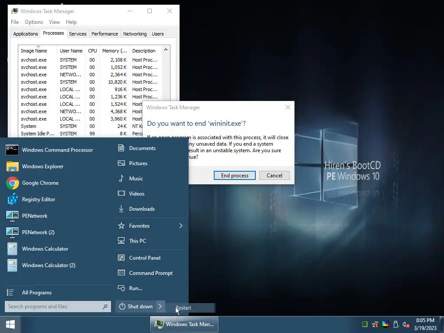Click the Shut down button

(136, 307)
